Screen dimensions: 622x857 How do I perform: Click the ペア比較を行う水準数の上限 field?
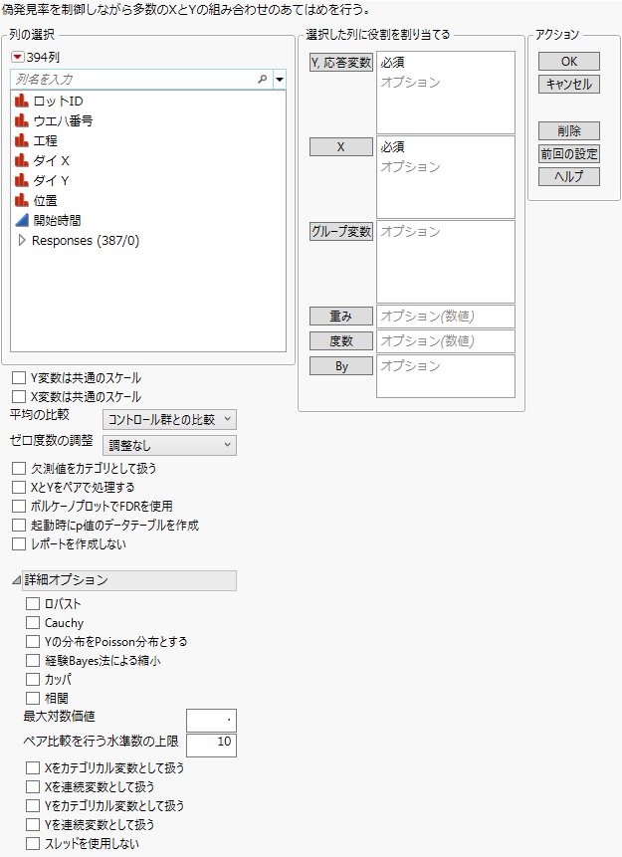tap(212, 746)
